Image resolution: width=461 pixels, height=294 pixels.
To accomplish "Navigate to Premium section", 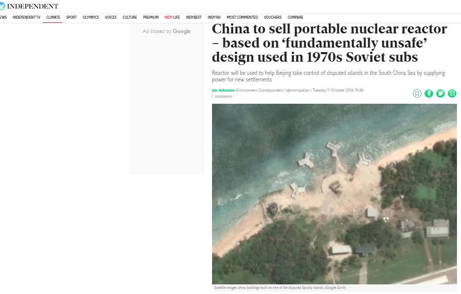I will [x=151, y=17].
